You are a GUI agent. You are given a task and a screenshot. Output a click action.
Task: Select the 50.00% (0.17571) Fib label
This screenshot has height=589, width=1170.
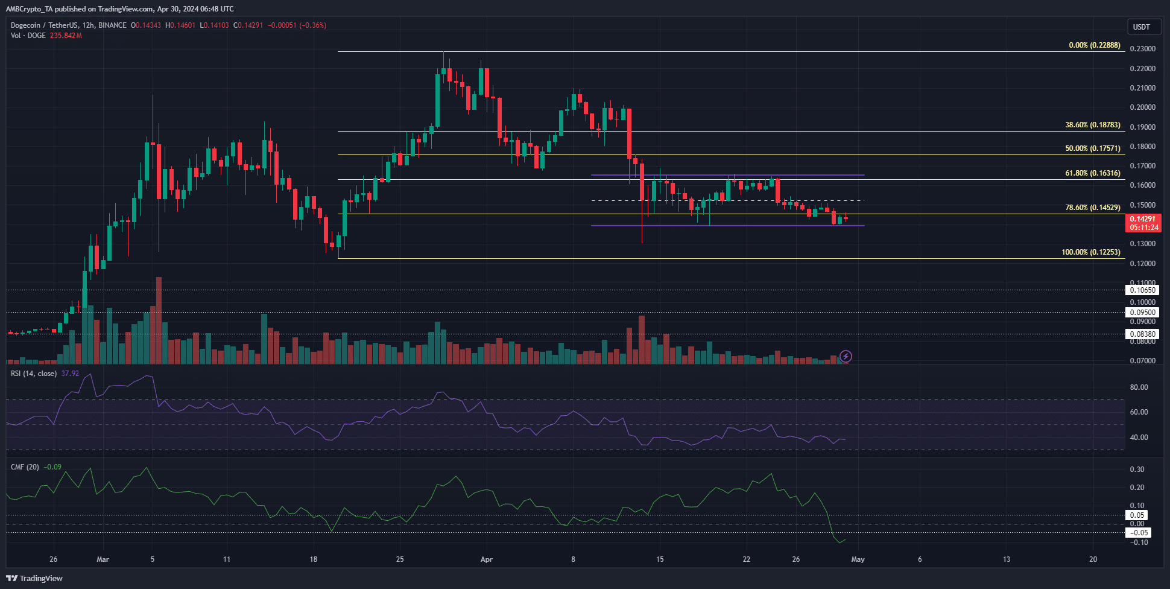(x=1093, y=148)
